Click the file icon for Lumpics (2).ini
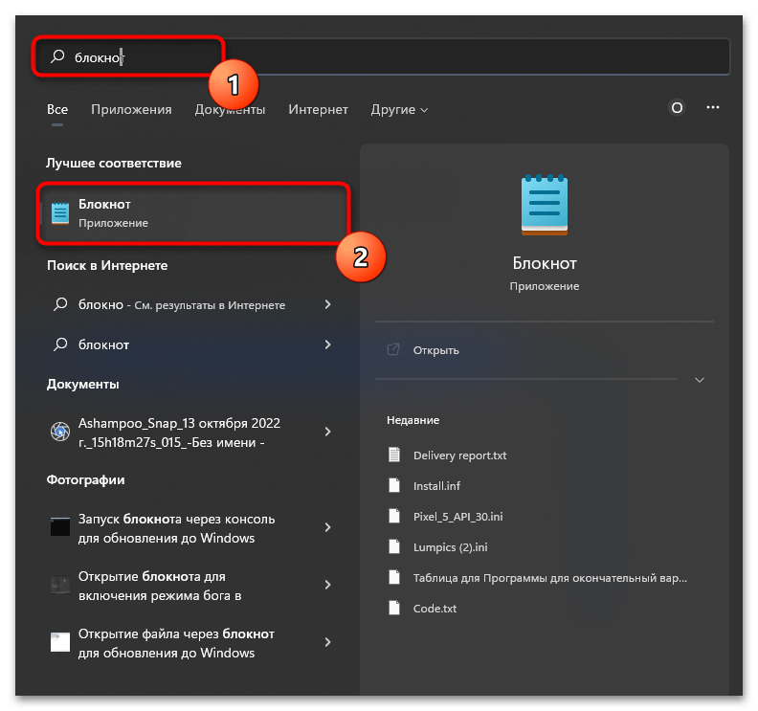This screenshot has height=711, width=758. point(394,546)
